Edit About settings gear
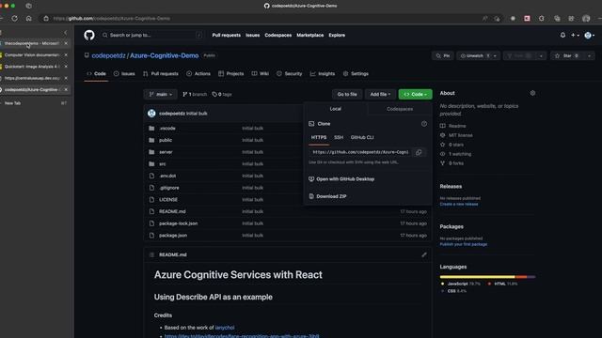This screenshot has width=602, height=338. pyautogui.click(x=532, y=93)
